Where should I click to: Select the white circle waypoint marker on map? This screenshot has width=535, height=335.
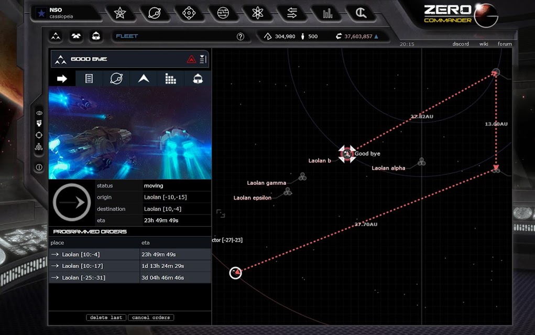click(235, 273)
